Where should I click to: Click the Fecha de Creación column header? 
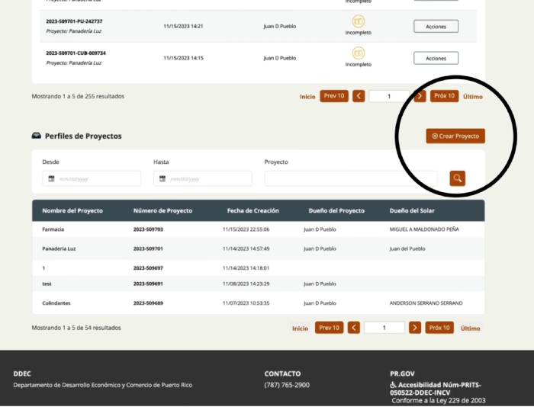coord(253,210)
